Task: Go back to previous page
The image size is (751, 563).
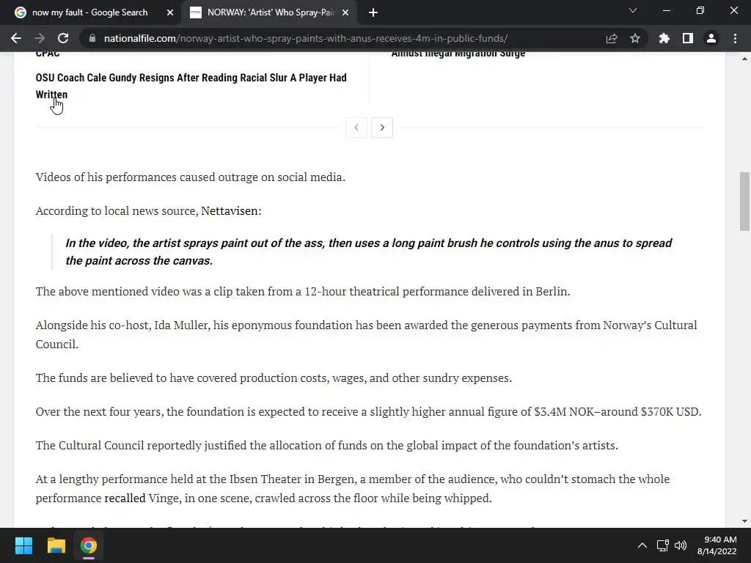Action: point(16,38)
